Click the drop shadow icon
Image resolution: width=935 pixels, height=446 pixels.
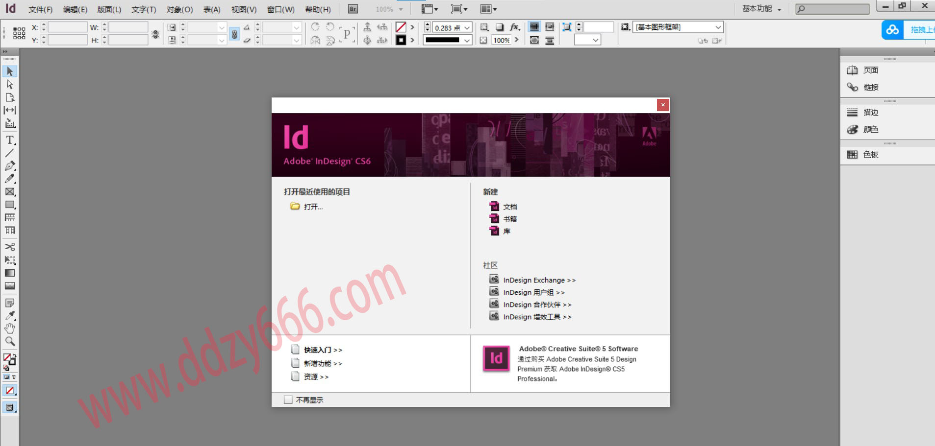click(499, 27)
